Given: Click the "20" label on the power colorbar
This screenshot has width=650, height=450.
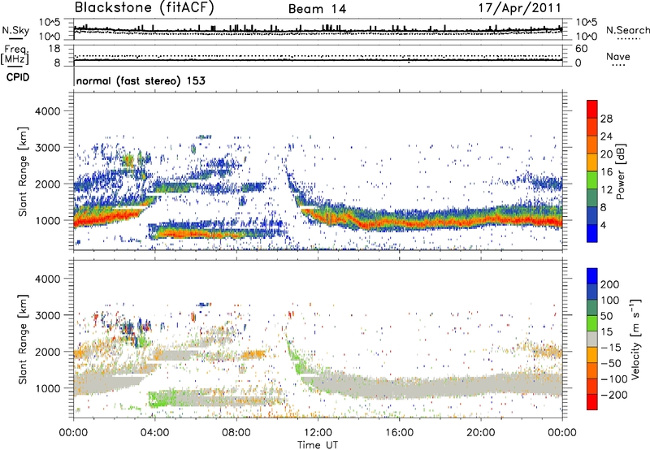Looking at the screenshot, I should pos(606,154).
